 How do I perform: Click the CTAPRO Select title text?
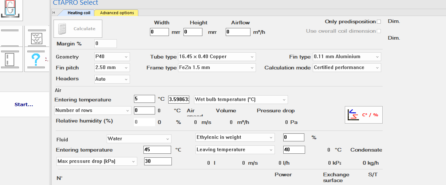(x=76, y=3)
